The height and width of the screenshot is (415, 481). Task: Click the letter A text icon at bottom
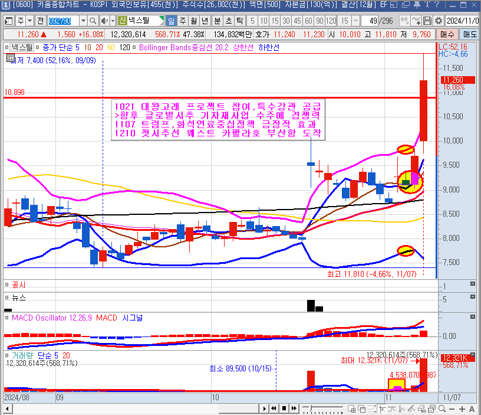click(472, 409)
